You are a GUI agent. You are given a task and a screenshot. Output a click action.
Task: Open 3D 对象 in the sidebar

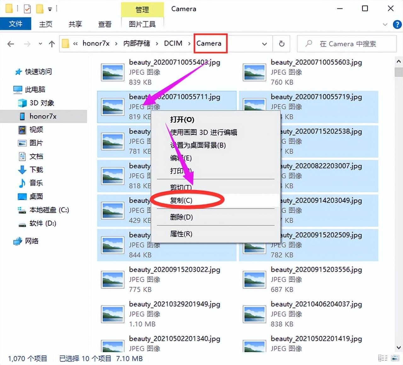pyautogui.click(x=36, y=103)
